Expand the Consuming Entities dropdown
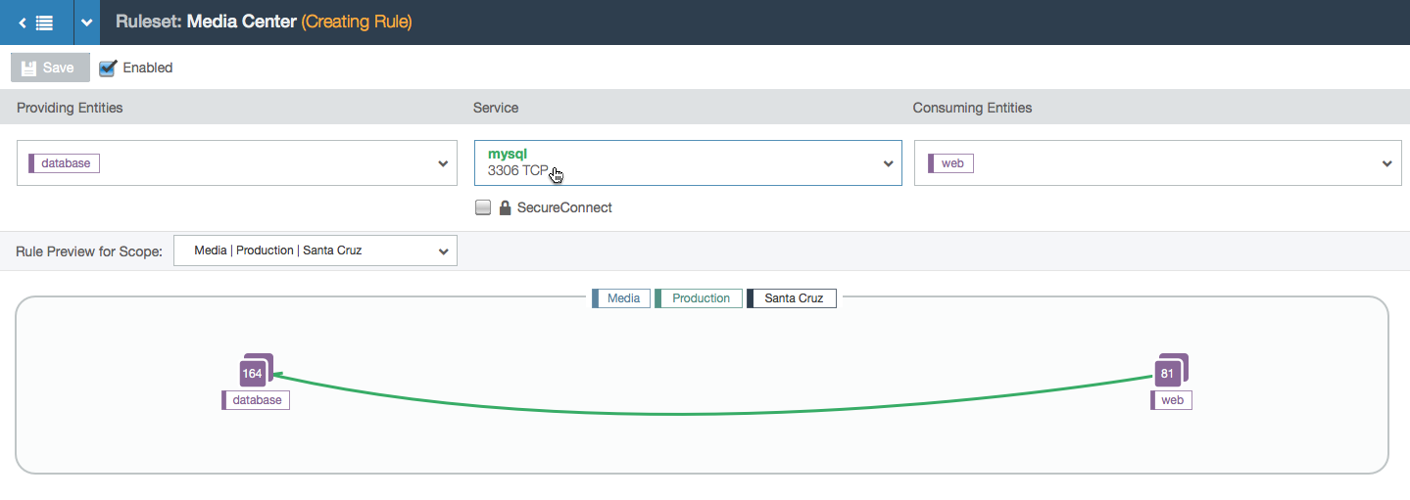The width and height of the screenshot is (1410, 500). point(1157,163)
